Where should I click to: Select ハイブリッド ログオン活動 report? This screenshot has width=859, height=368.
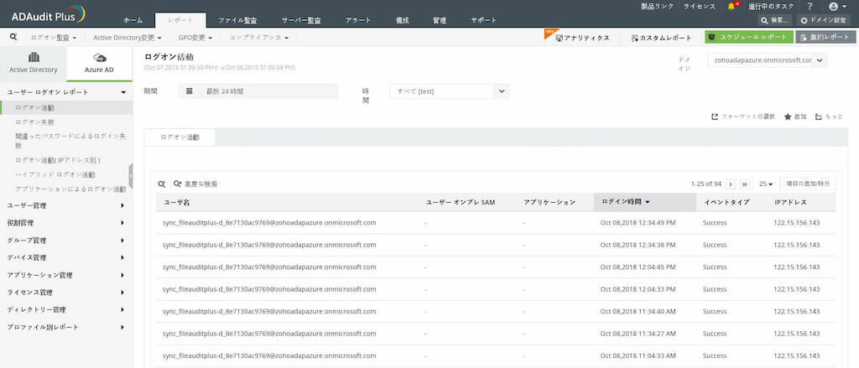point(55,174)
